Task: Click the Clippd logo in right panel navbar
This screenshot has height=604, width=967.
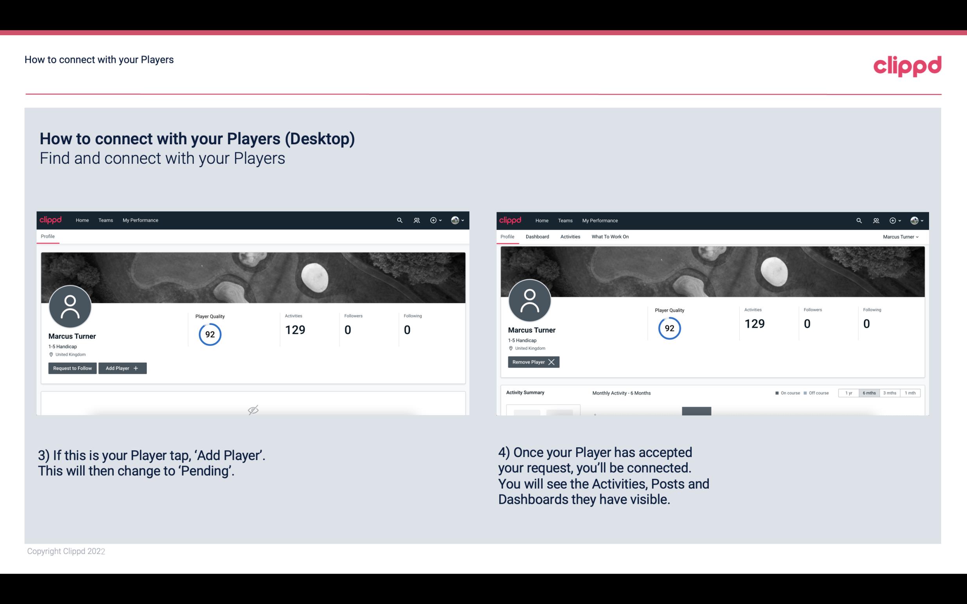Action: tap(510, 220)
